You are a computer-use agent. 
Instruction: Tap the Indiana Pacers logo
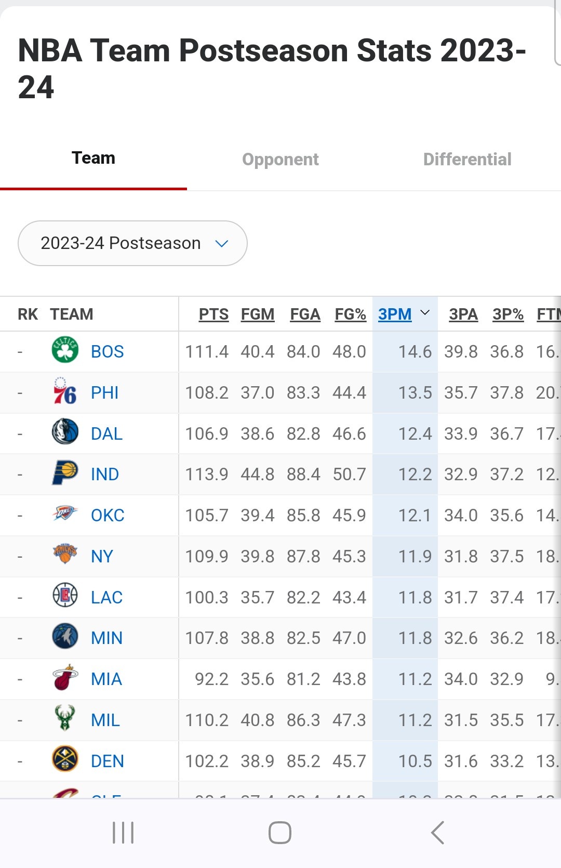click(65, 473)
